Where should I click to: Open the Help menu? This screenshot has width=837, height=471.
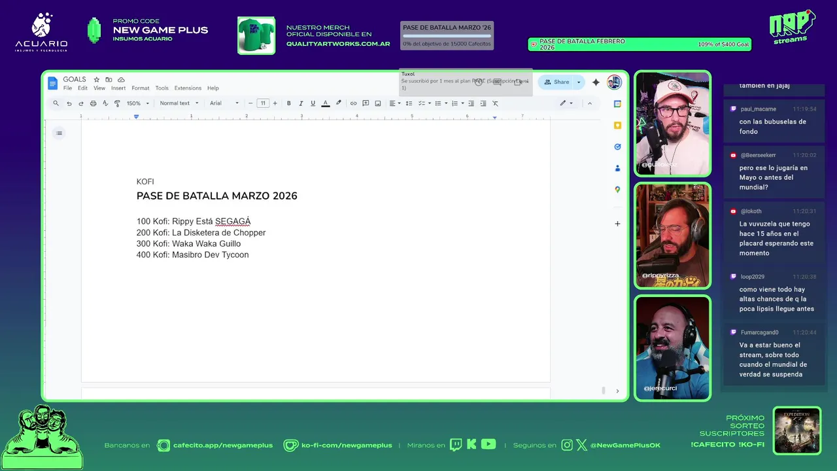[213, 88]
